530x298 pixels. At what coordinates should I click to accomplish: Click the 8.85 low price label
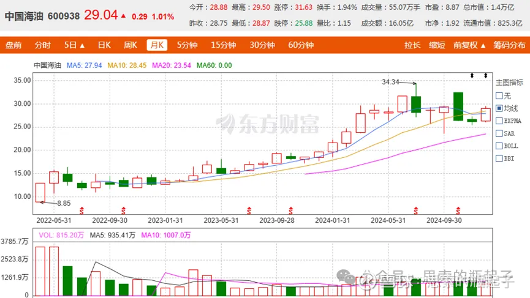click(64, 203)
